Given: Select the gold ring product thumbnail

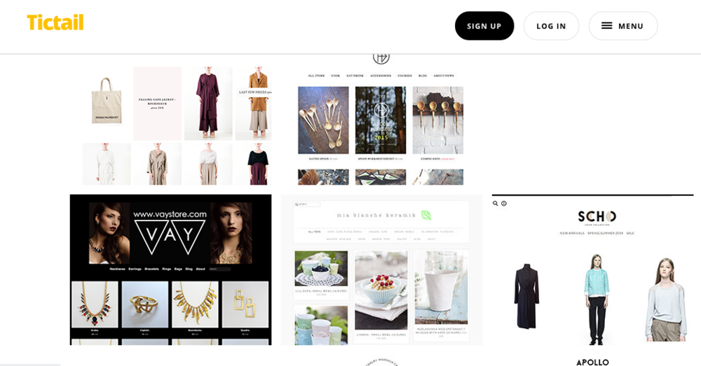Looking at the screenshot, I should click(x=145, y=304).
